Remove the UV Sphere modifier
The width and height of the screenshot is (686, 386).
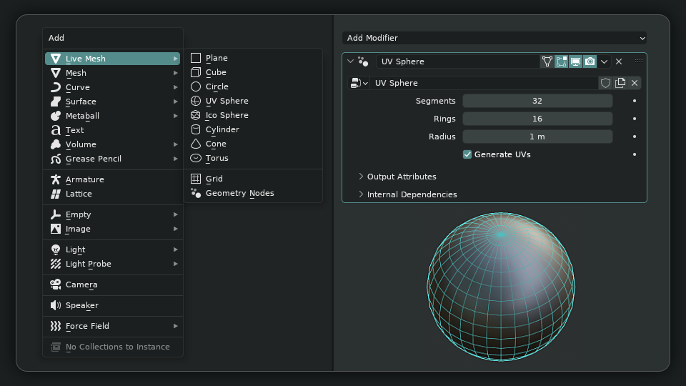click(619, 61)
